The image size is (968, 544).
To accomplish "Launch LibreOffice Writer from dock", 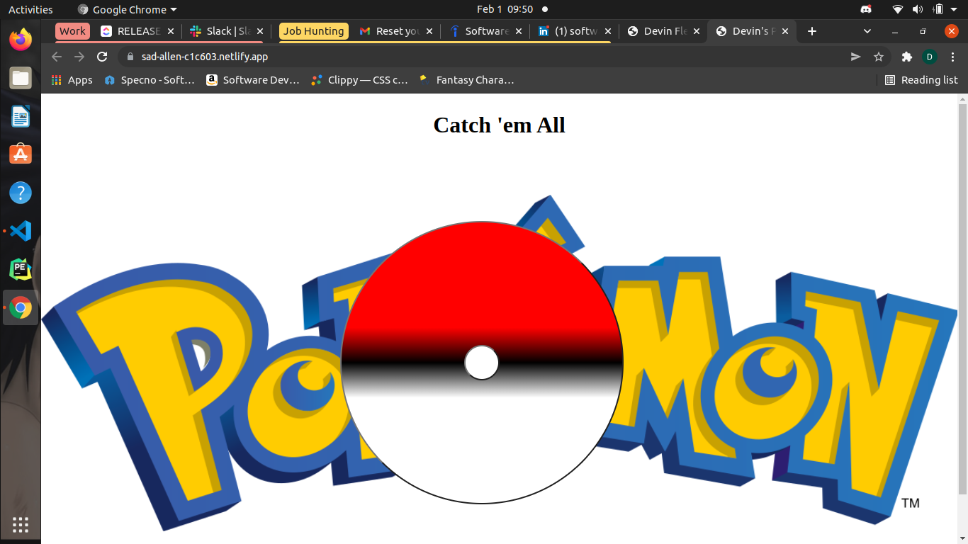I will (21, 116).
